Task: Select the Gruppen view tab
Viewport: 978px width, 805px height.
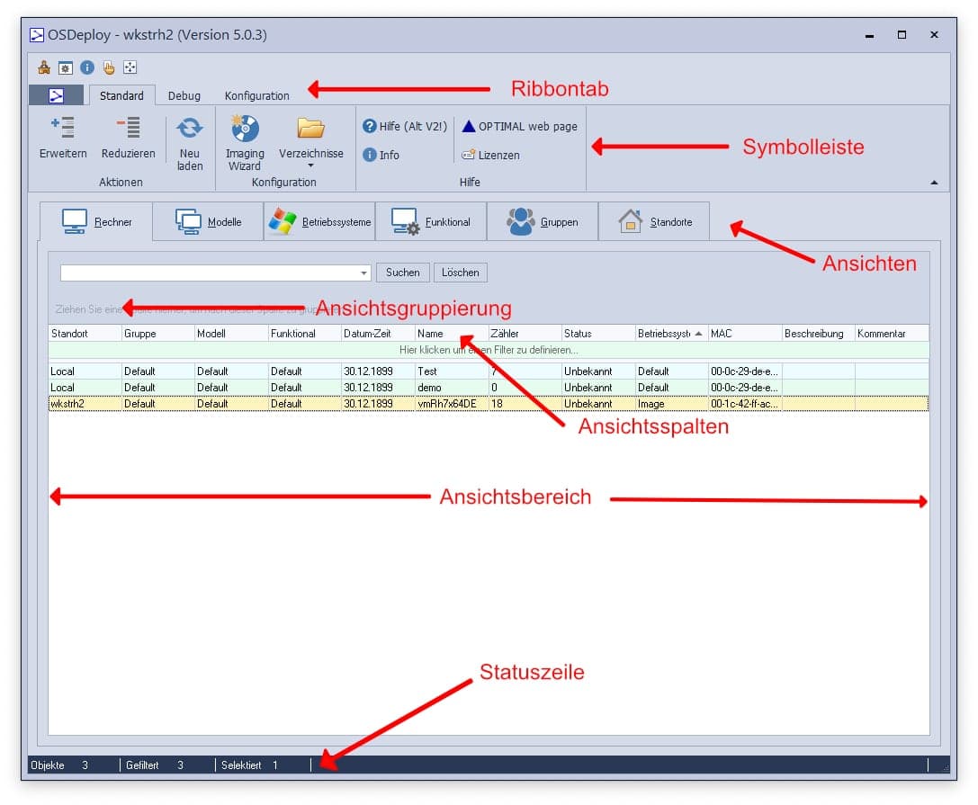Action: [543, 222]
